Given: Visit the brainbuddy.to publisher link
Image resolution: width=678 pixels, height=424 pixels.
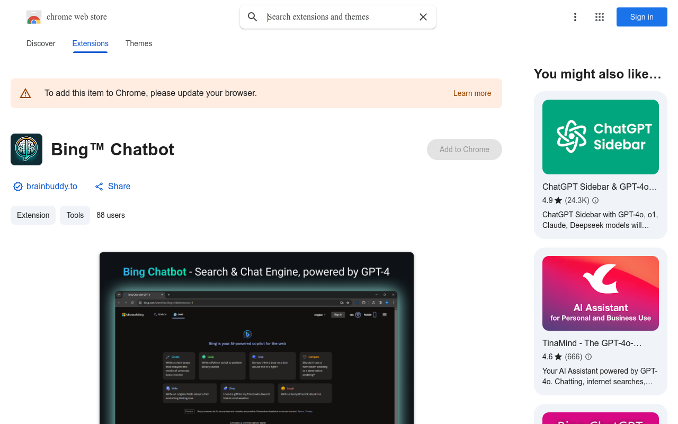Looking at the screenshot, I should point(52,186).
